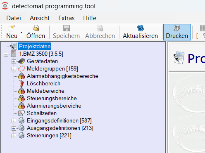
Task: Click the Öffnen folder icon
Action: [x=36, y=28]
